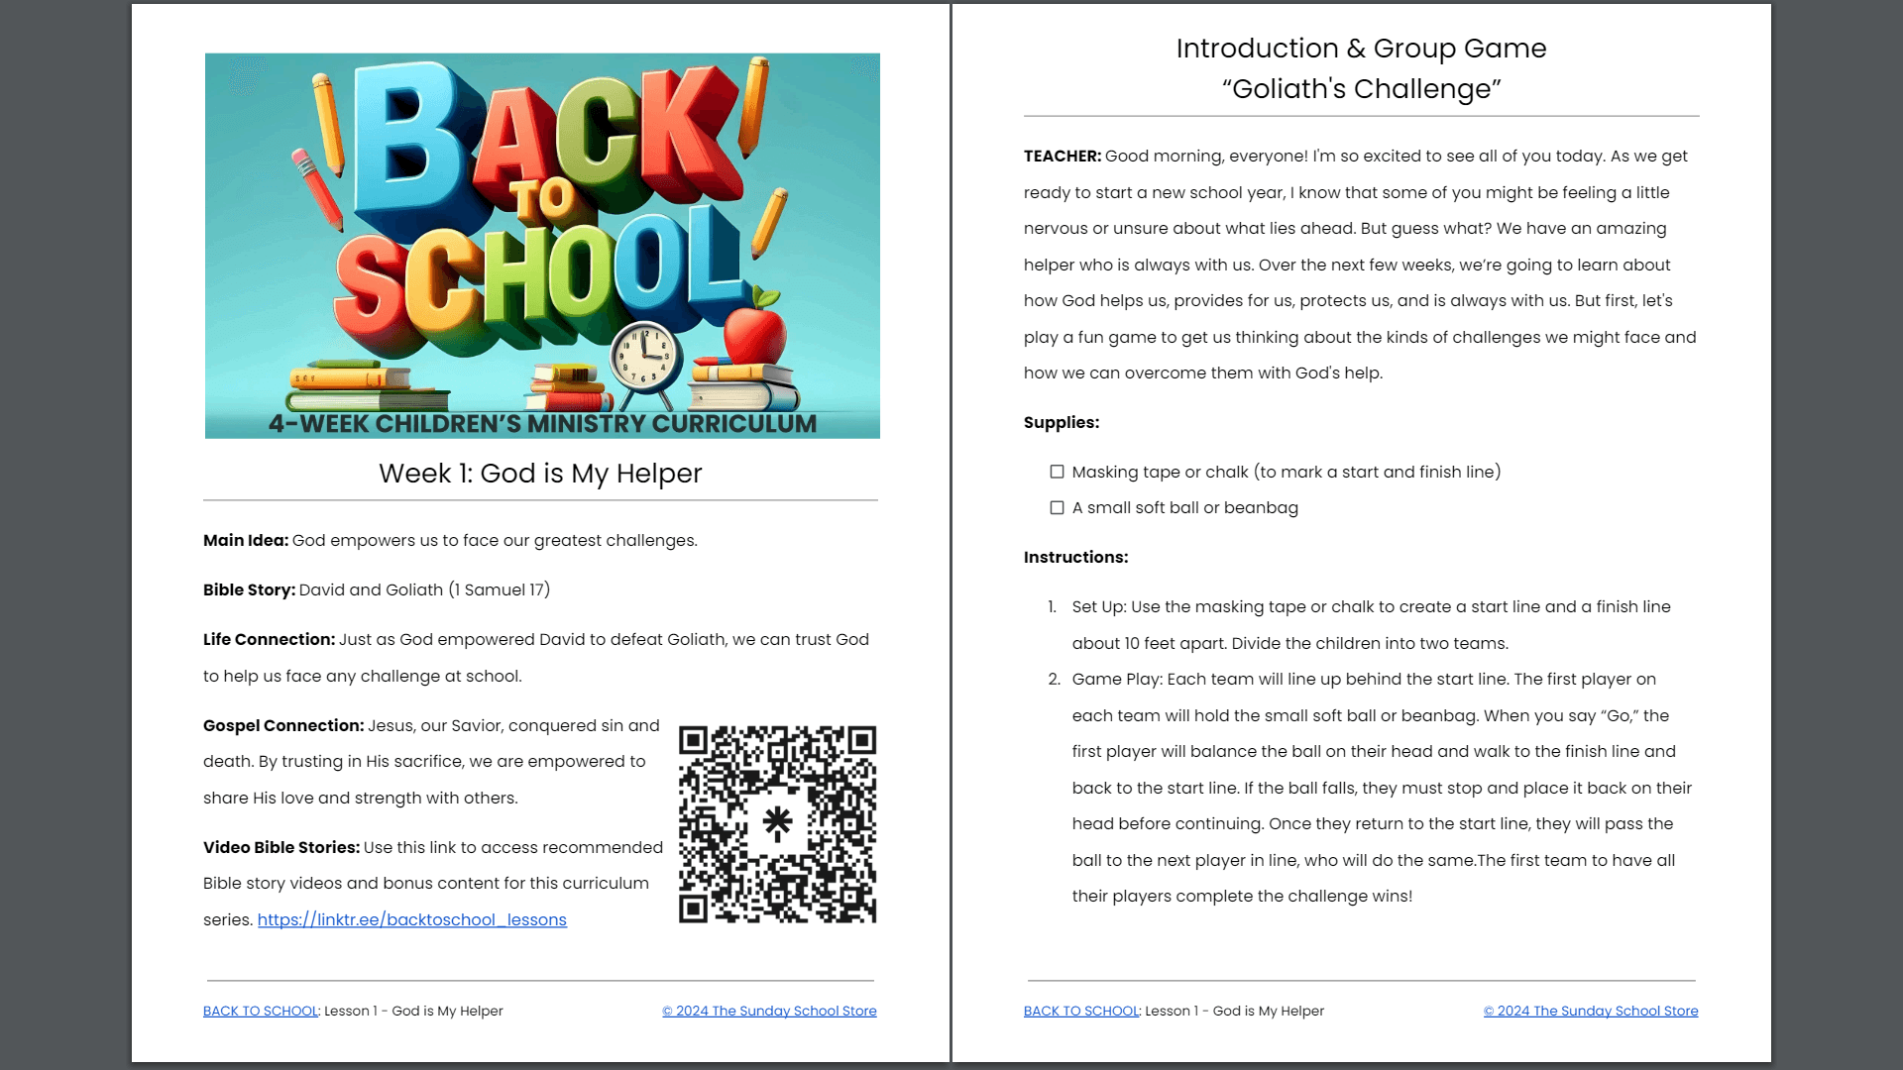The width and height of the screenshot is (1903, 1070).
Task: Click the bold Main Idea label
Action: (246, 540)
